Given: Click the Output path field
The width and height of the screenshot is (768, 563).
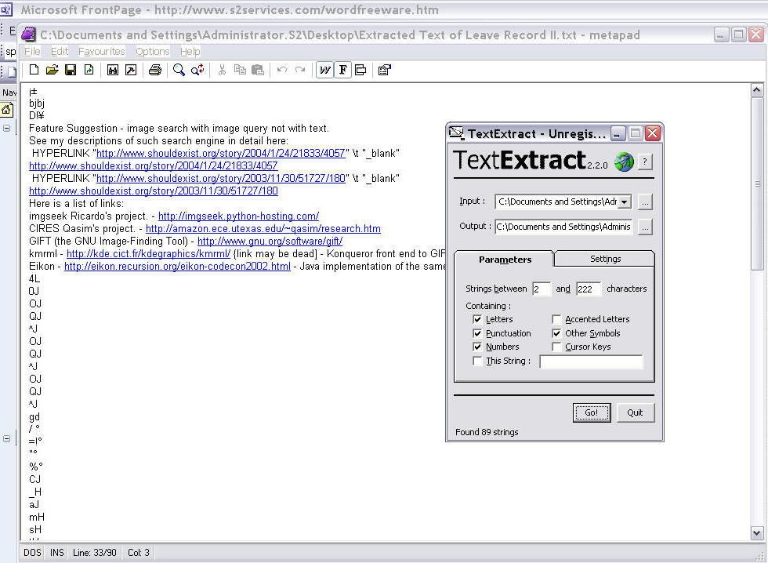Looking at the screenshot, I should (x=563, y=227).
